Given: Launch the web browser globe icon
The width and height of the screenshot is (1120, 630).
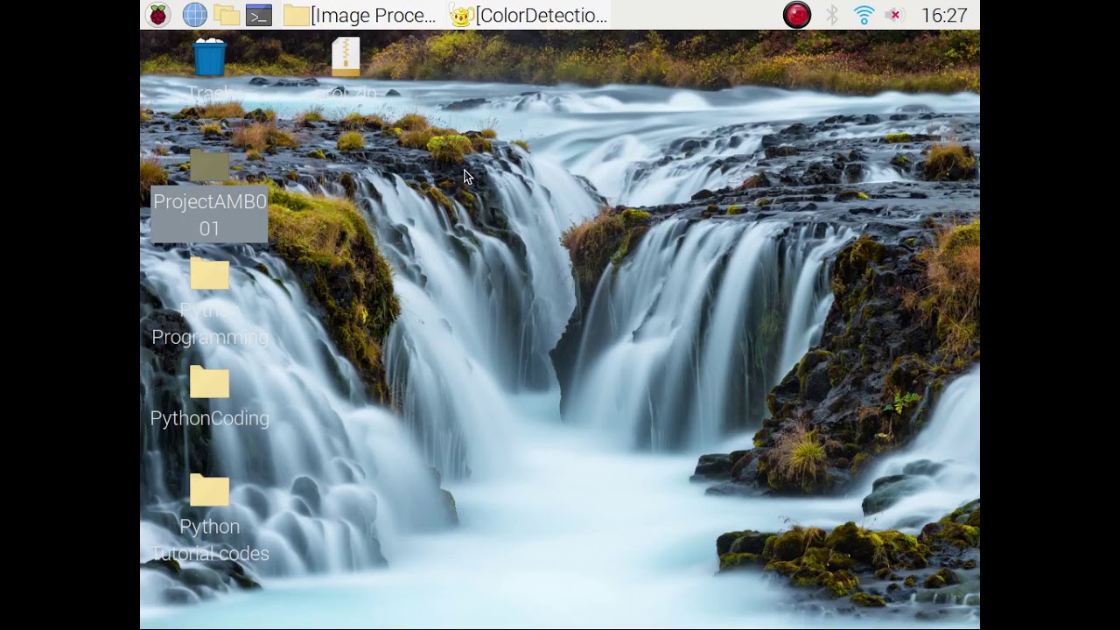Looking at the screenshot, I should click(x=194, y=15).
